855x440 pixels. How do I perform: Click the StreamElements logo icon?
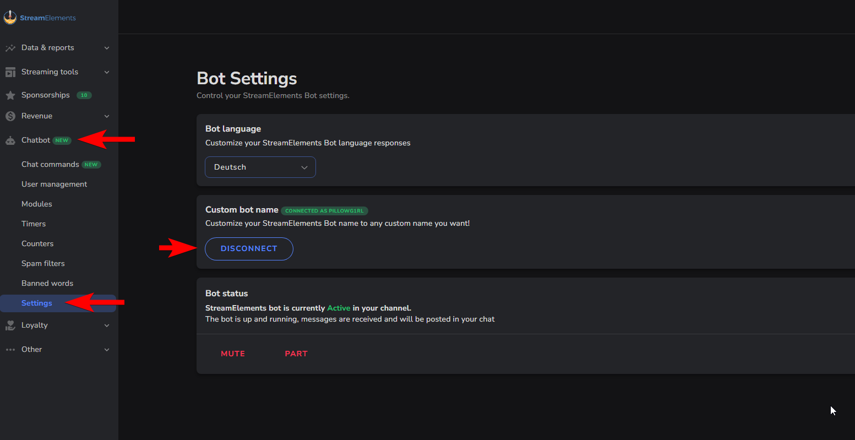[x=10, y=18]
